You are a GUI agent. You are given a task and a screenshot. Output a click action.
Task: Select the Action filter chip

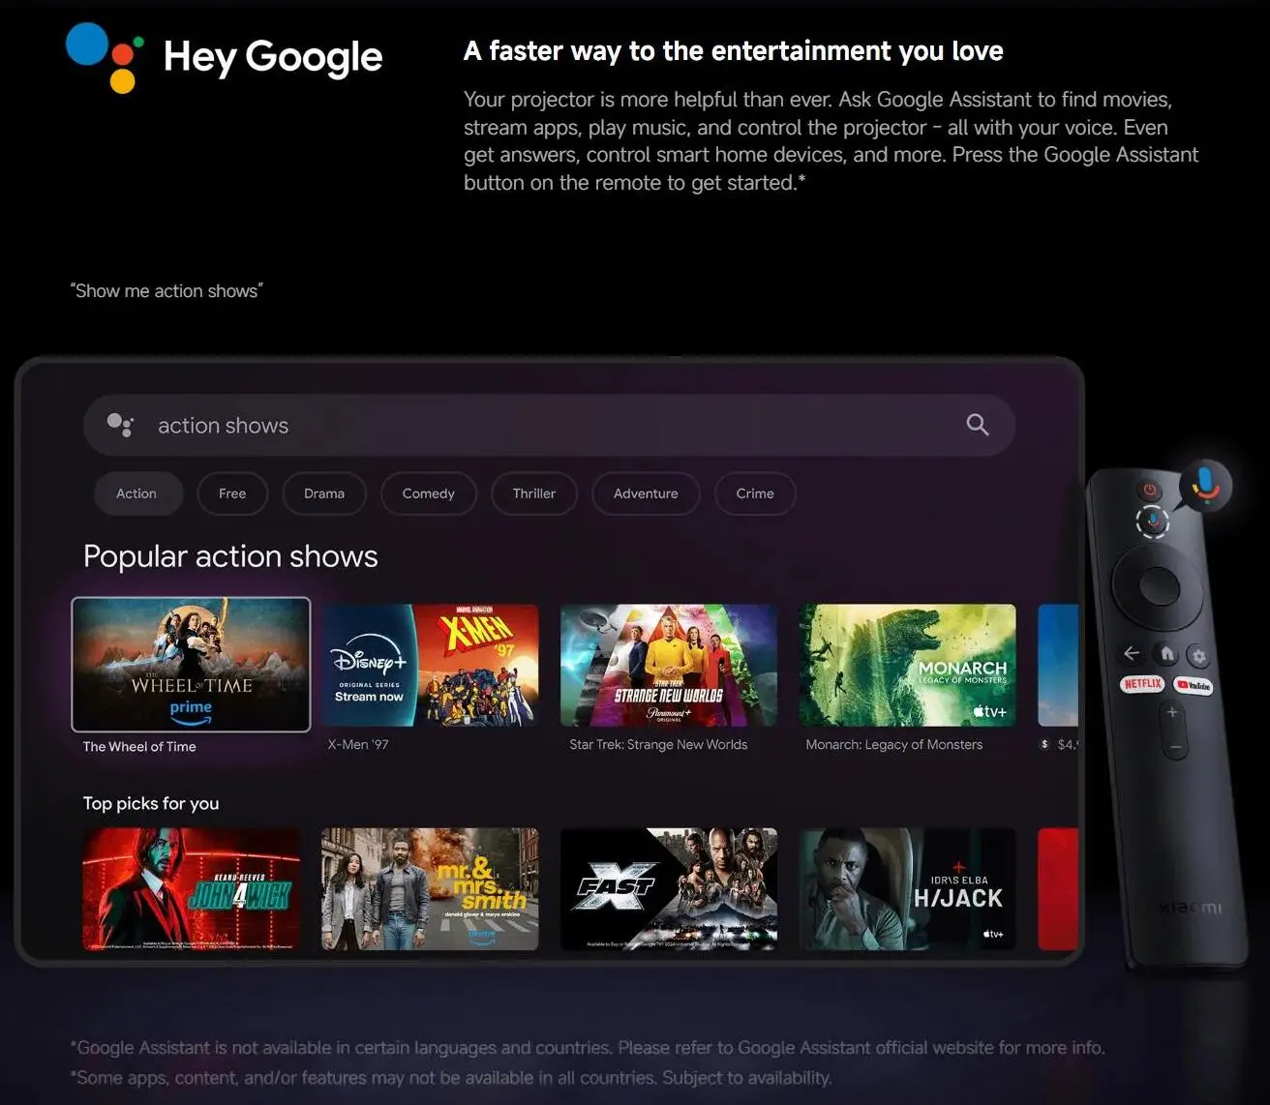(136, 493)
